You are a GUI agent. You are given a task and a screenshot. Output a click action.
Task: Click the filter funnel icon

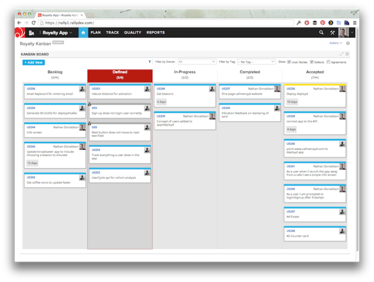[x=150, y=62]
